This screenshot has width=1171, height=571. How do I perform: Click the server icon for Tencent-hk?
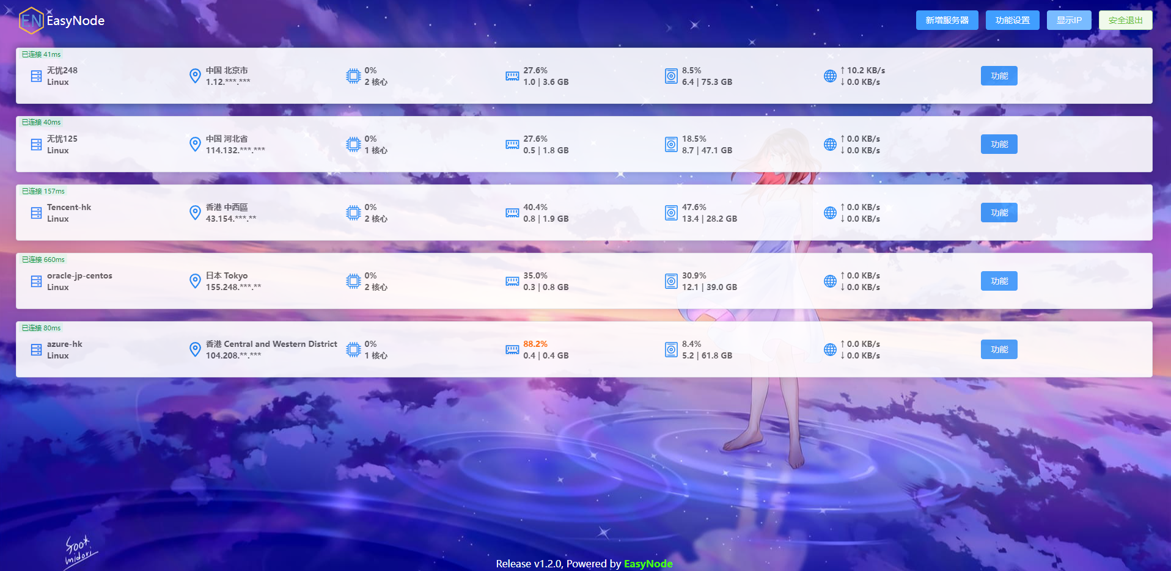(x=36, y=213)
